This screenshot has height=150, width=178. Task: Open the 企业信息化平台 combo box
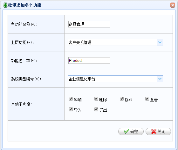pyautogui.click(x=115, y=79)
